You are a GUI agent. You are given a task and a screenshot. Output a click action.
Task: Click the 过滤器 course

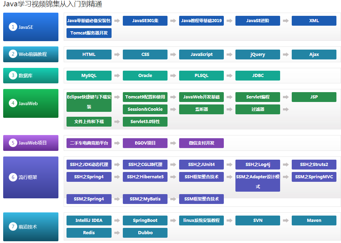[x=258, y=109]
